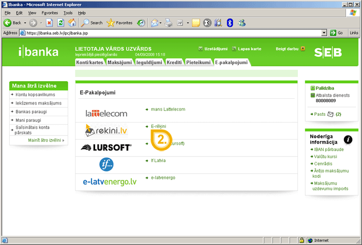The image size is (362, 245).
Task: Click the Lattelecom logo
Action: click(107, 113)
